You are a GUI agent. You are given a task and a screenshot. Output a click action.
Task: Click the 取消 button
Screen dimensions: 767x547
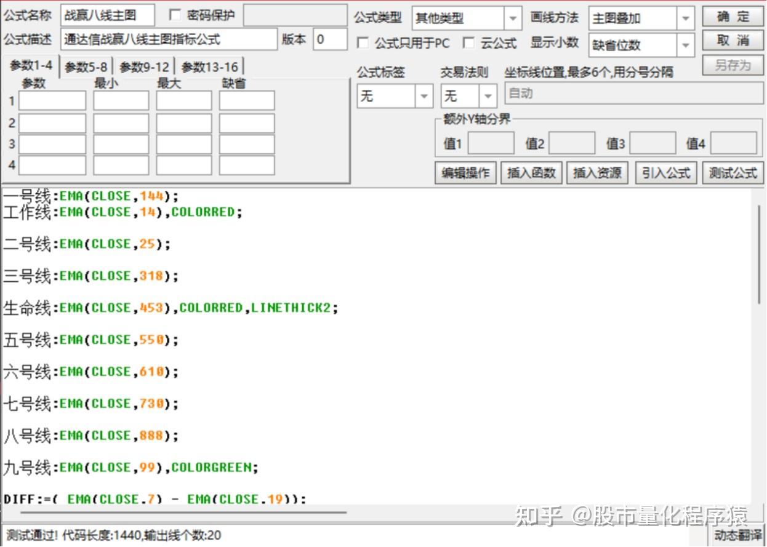[733, 41]
